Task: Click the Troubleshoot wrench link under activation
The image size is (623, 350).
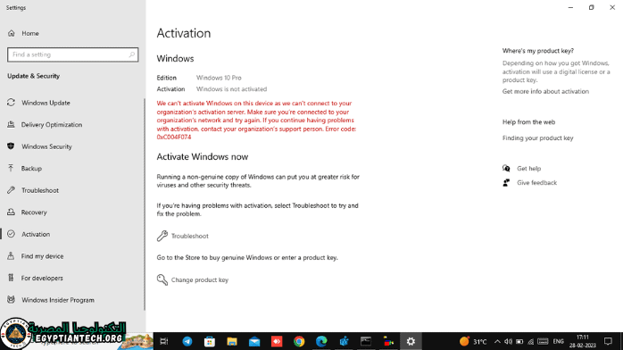Action: 182,236
